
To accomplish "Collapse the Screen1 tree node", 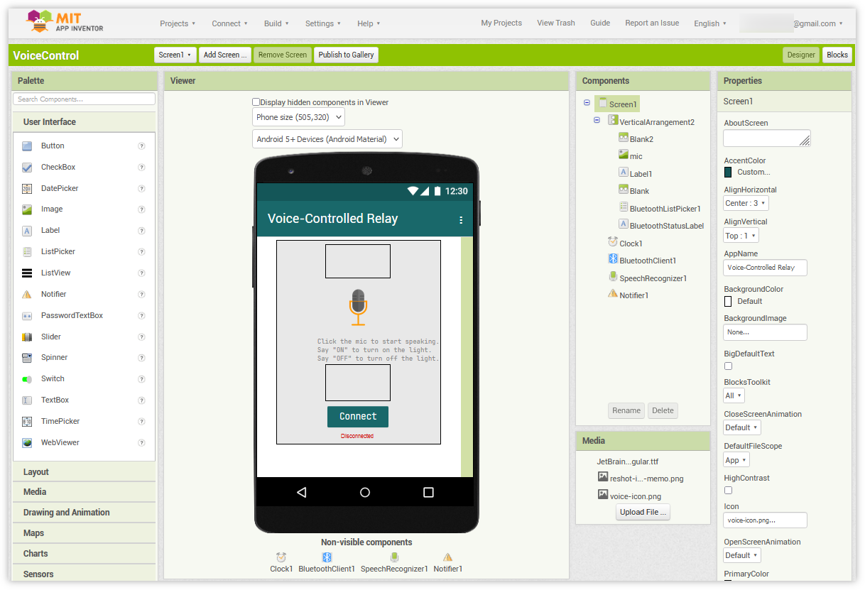I will (x=587, y=103).
